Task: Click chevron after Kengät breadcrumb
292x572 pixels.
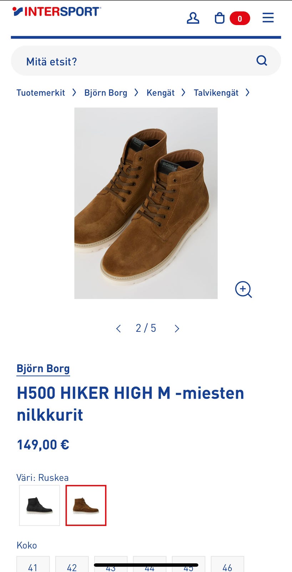Action: pos(183,93)
